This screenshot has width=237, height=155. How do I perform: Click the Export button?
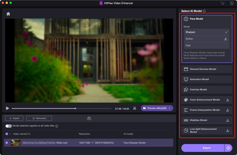click(203, 148)
